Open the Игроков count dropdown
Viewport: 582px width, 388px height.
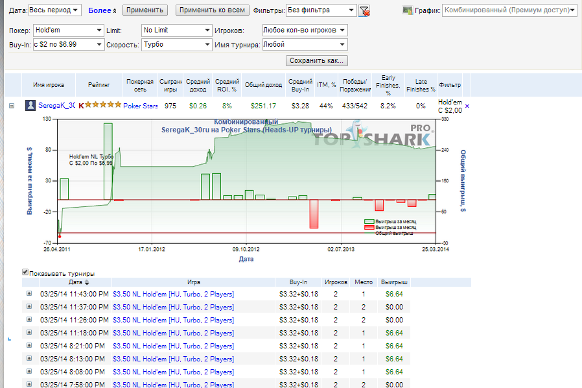pos(305,30)
